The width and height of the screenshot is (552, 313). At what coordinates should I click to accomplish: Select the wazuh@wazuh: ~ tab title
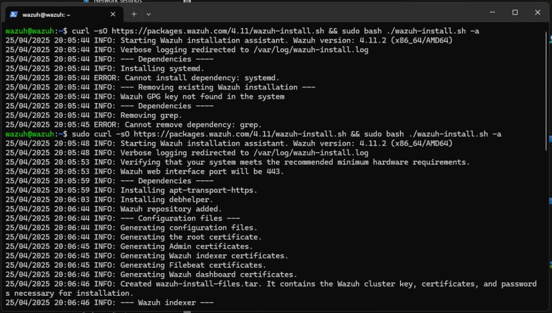(x=46, y=15)
